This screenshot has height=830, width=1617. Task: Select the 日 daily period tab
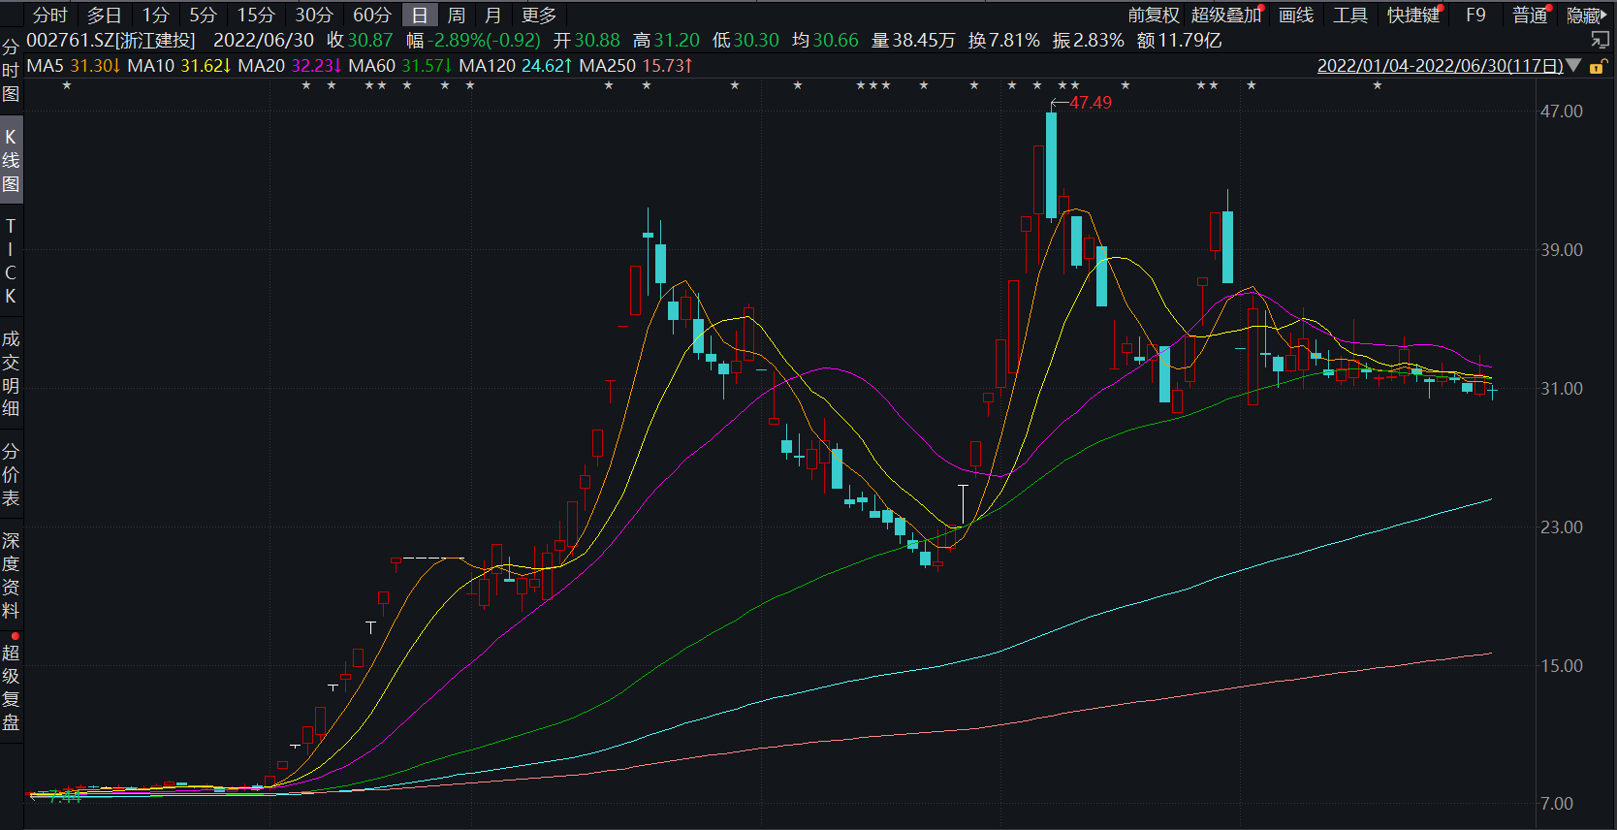pos(420,15)
